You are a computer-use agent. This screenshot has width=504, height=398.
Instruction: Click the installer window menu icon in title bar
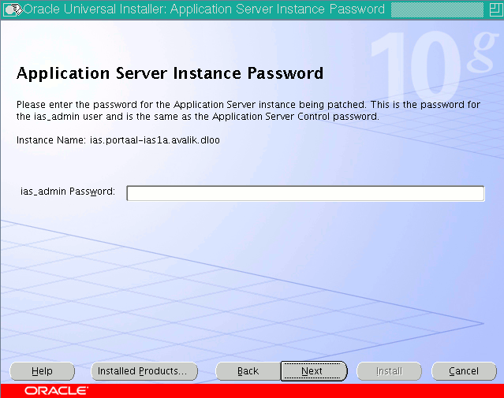point(12,9)
